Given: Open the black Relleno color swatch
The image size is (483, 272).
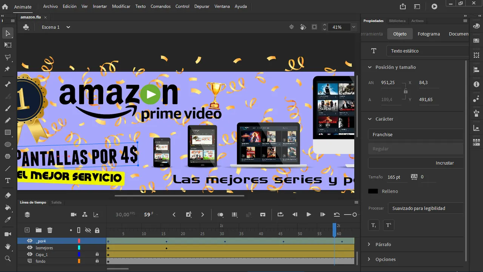Looking at the screenshot, I should pyautogui.click(x=373, y=191).
